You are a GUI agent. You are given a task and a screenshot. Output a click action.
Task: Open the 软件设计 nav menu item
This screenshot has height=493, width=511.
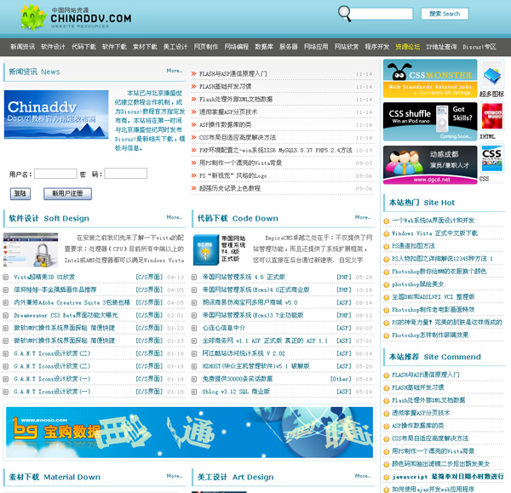[53, 47]
